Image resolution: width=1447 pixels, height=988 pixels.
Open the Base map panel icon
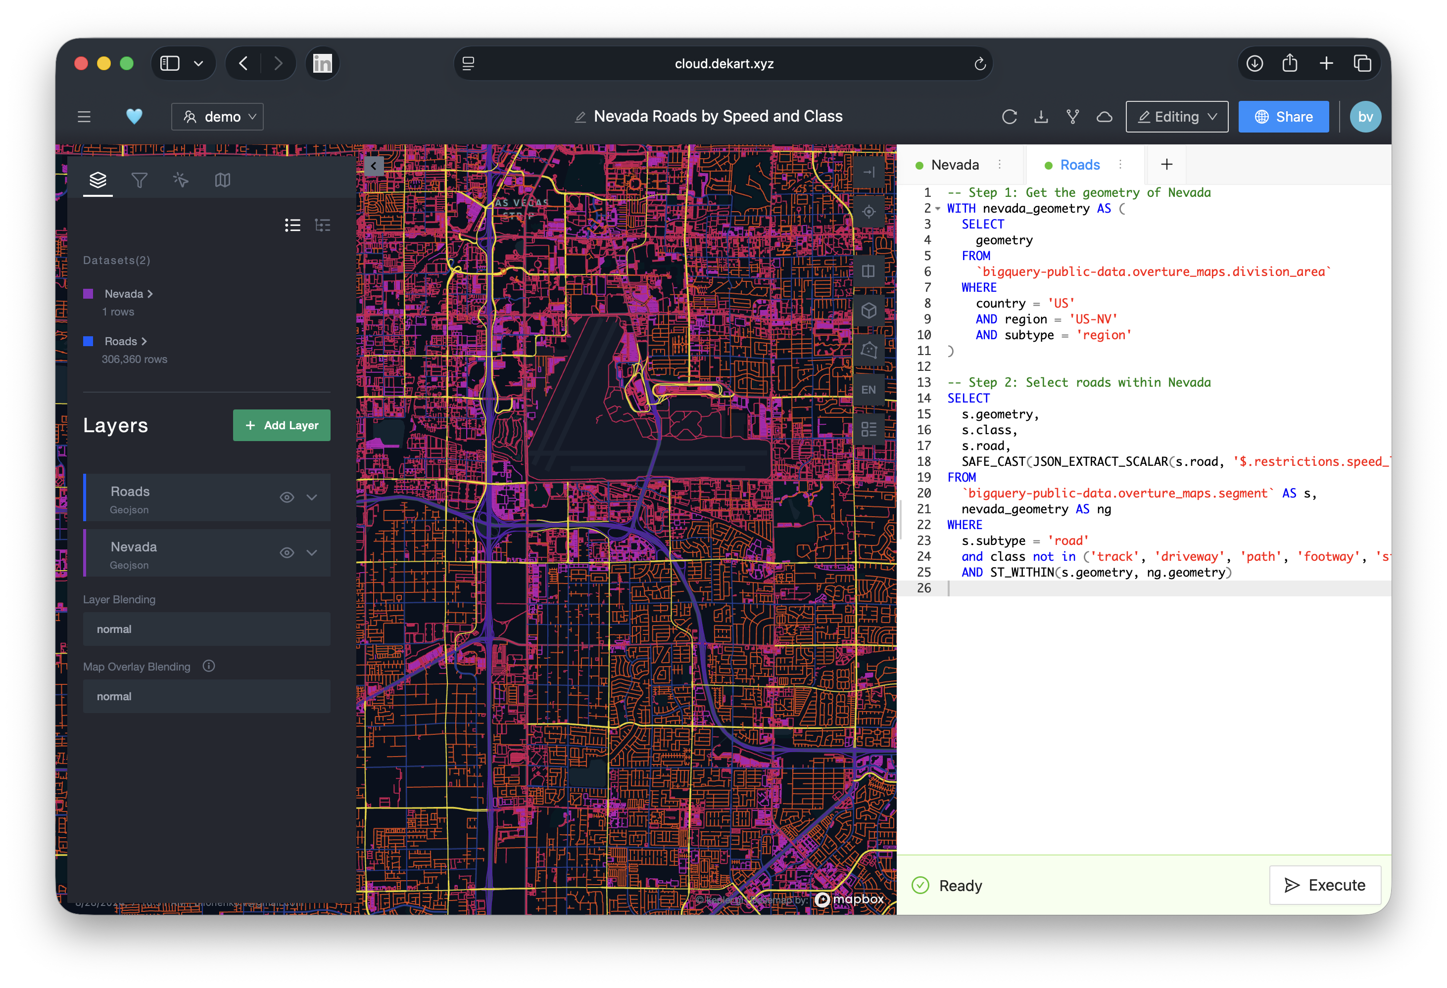222,180
